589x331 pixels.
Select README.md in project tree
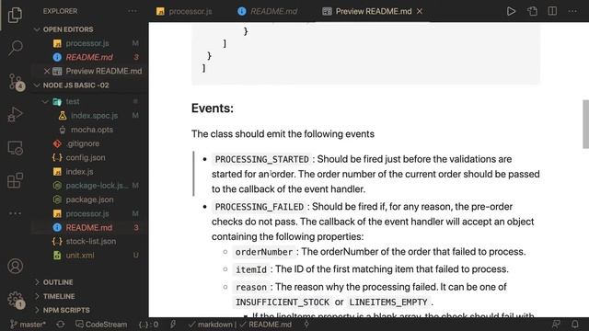pyautogui.click(x=88, y=227)
